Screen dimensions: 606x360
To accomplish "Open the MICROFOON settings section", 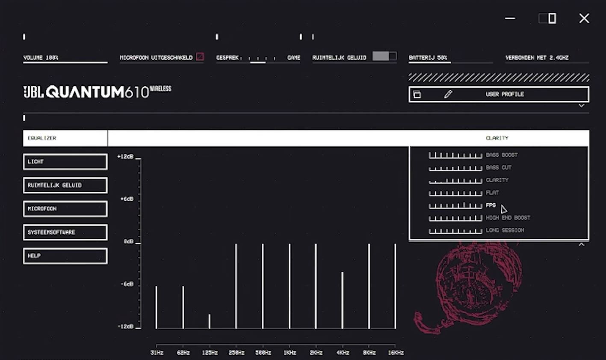I will coord(65,209).
